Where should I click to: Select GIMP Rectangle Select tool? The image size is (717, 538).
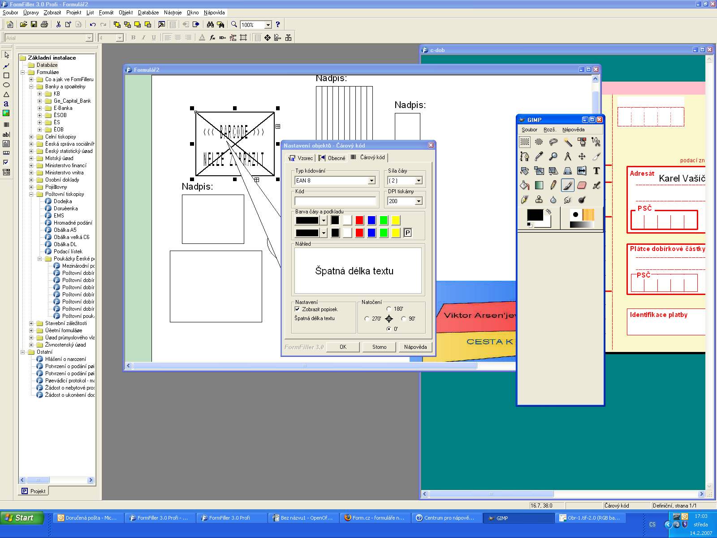524,142
